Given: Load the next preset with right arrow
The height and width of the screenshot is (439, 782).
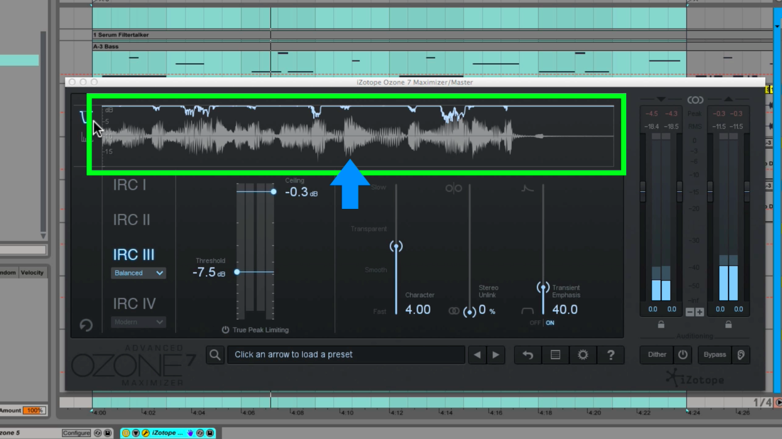Looking at the screenshot, I should pos(496,355).
